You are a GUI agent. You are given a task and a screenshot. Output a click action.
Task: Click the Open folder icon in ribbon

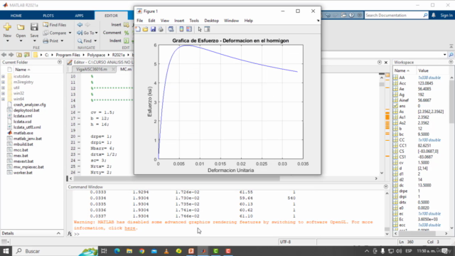[21, 27]
